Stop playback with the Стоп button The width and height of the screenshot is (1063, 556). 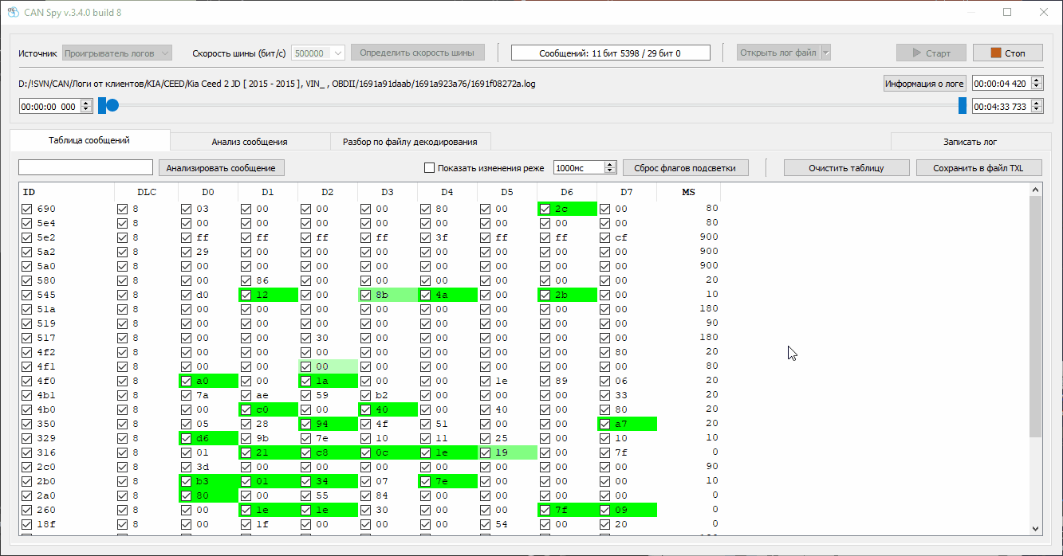(1008, 53)
